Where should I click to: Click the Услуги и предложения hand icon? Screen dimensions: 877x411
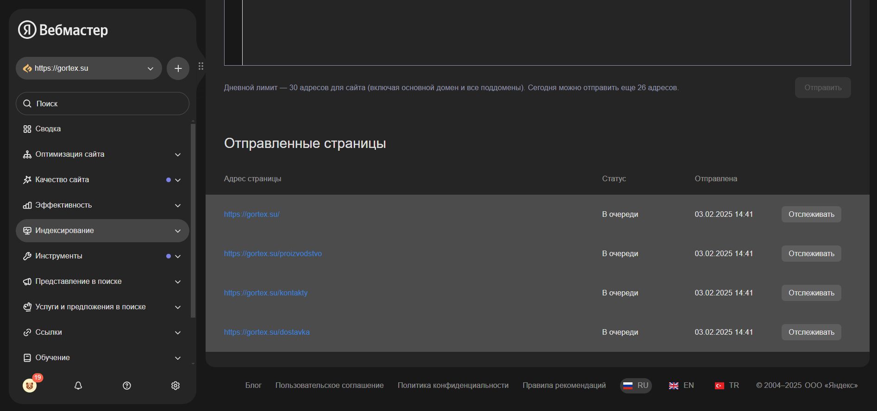pos(27,307)
